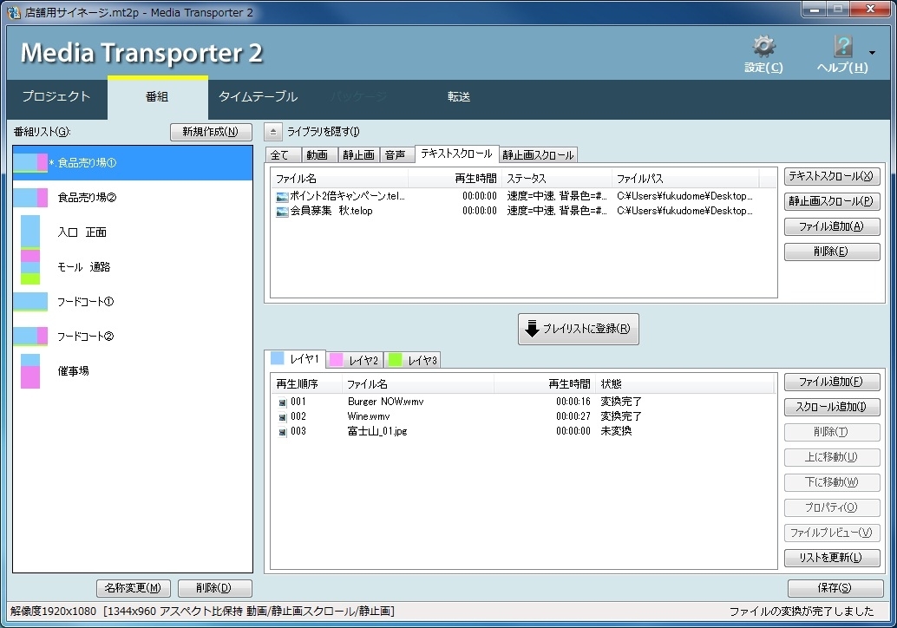The image size is (897, 628).
Task: Select the 催事場 program layout icon
Action: point(30,371)
